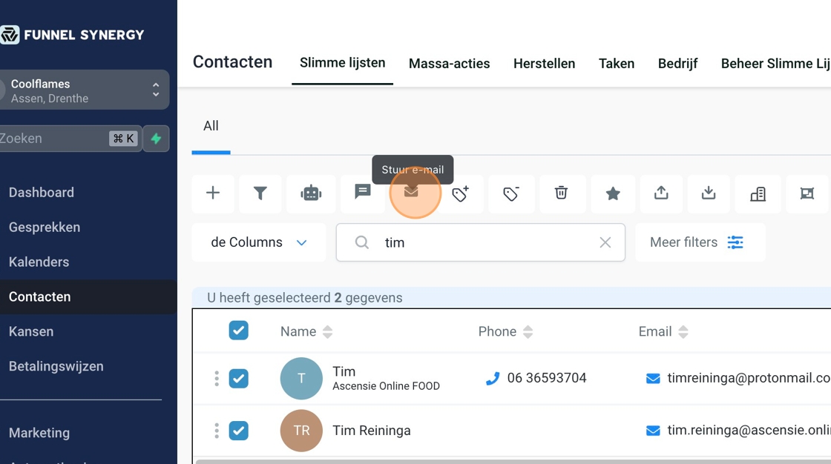
Task: Clear the search field with X
Action: (x=605, y=242)
